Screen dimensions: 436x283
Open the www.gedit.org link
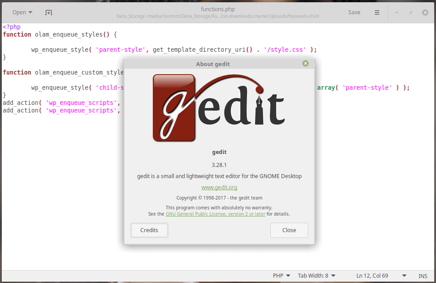click(x=219, y=187)
